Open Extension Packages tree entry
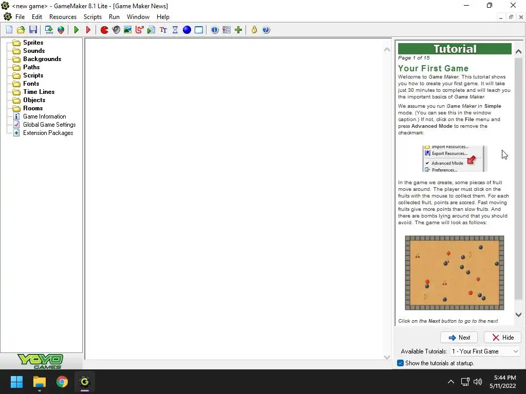Image resolution: width=526 pixels, height=394 pixels. click(48, 133)
